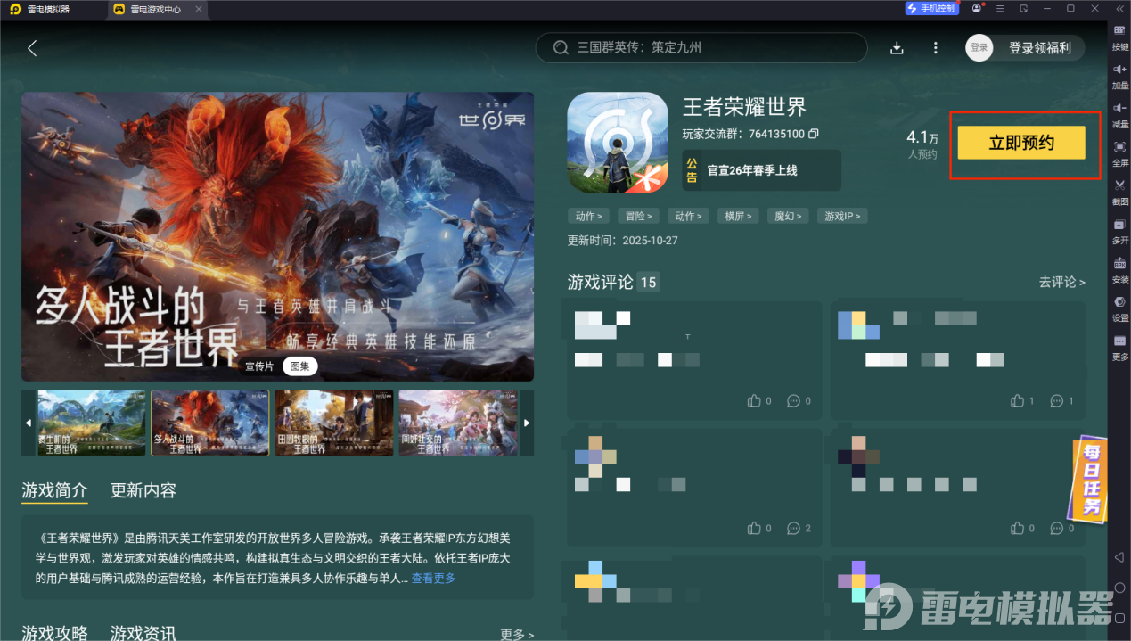The image size is (1131, 641).
Task: Select the 冒险 tag
Action: click(638, 216)
